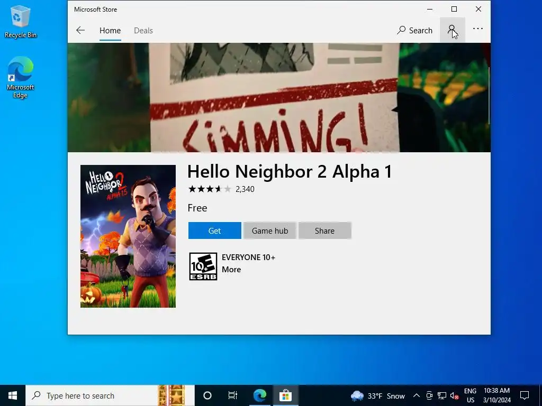The image size is (542, 406).
Task: Click the EVERYONE 10+ rating text
Action: pos(249,257)
